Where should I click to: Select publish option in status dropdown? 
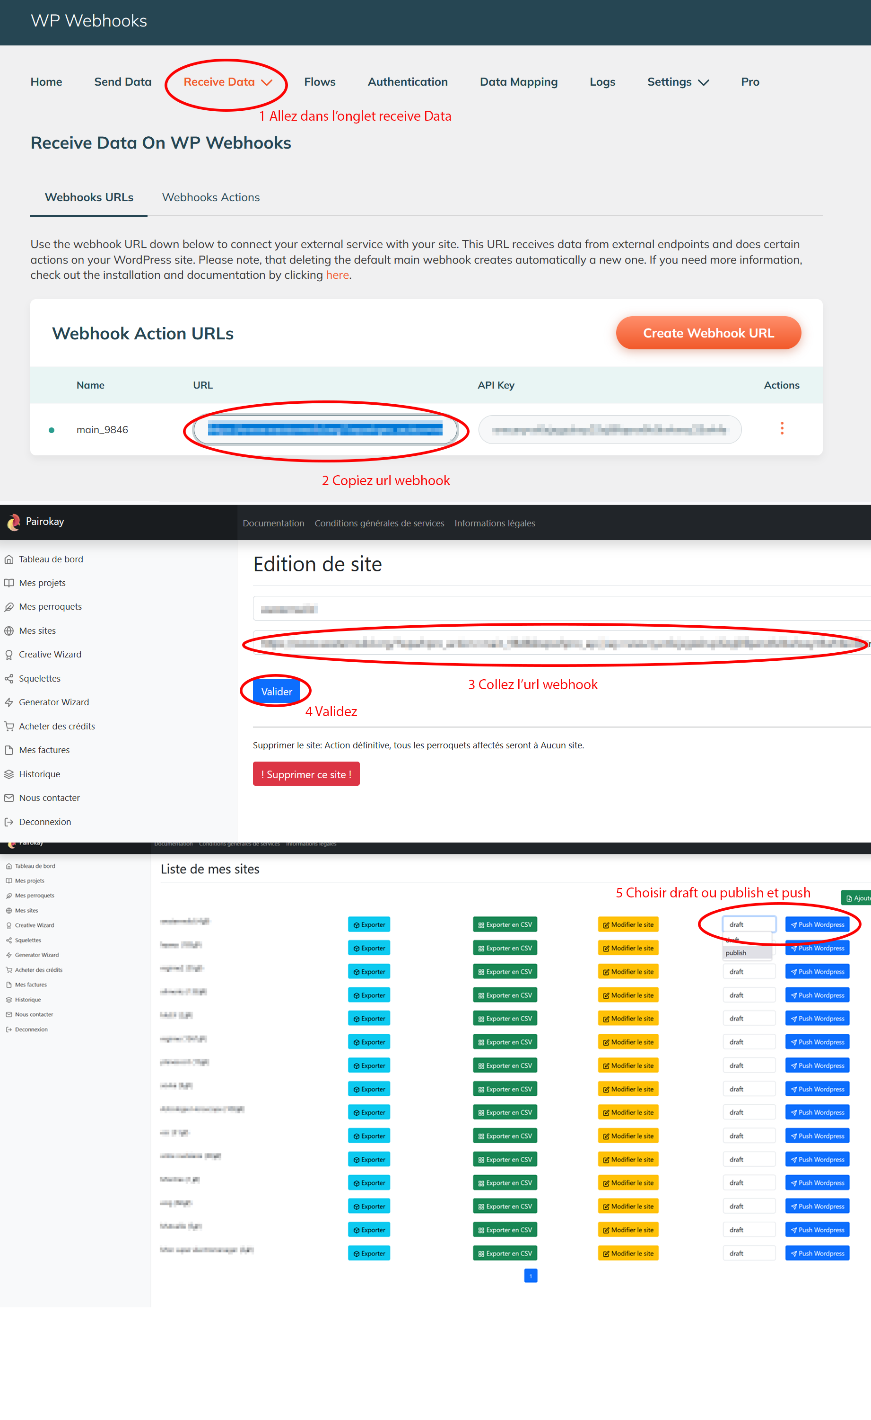pyautogui.click(x=736, y=952)
